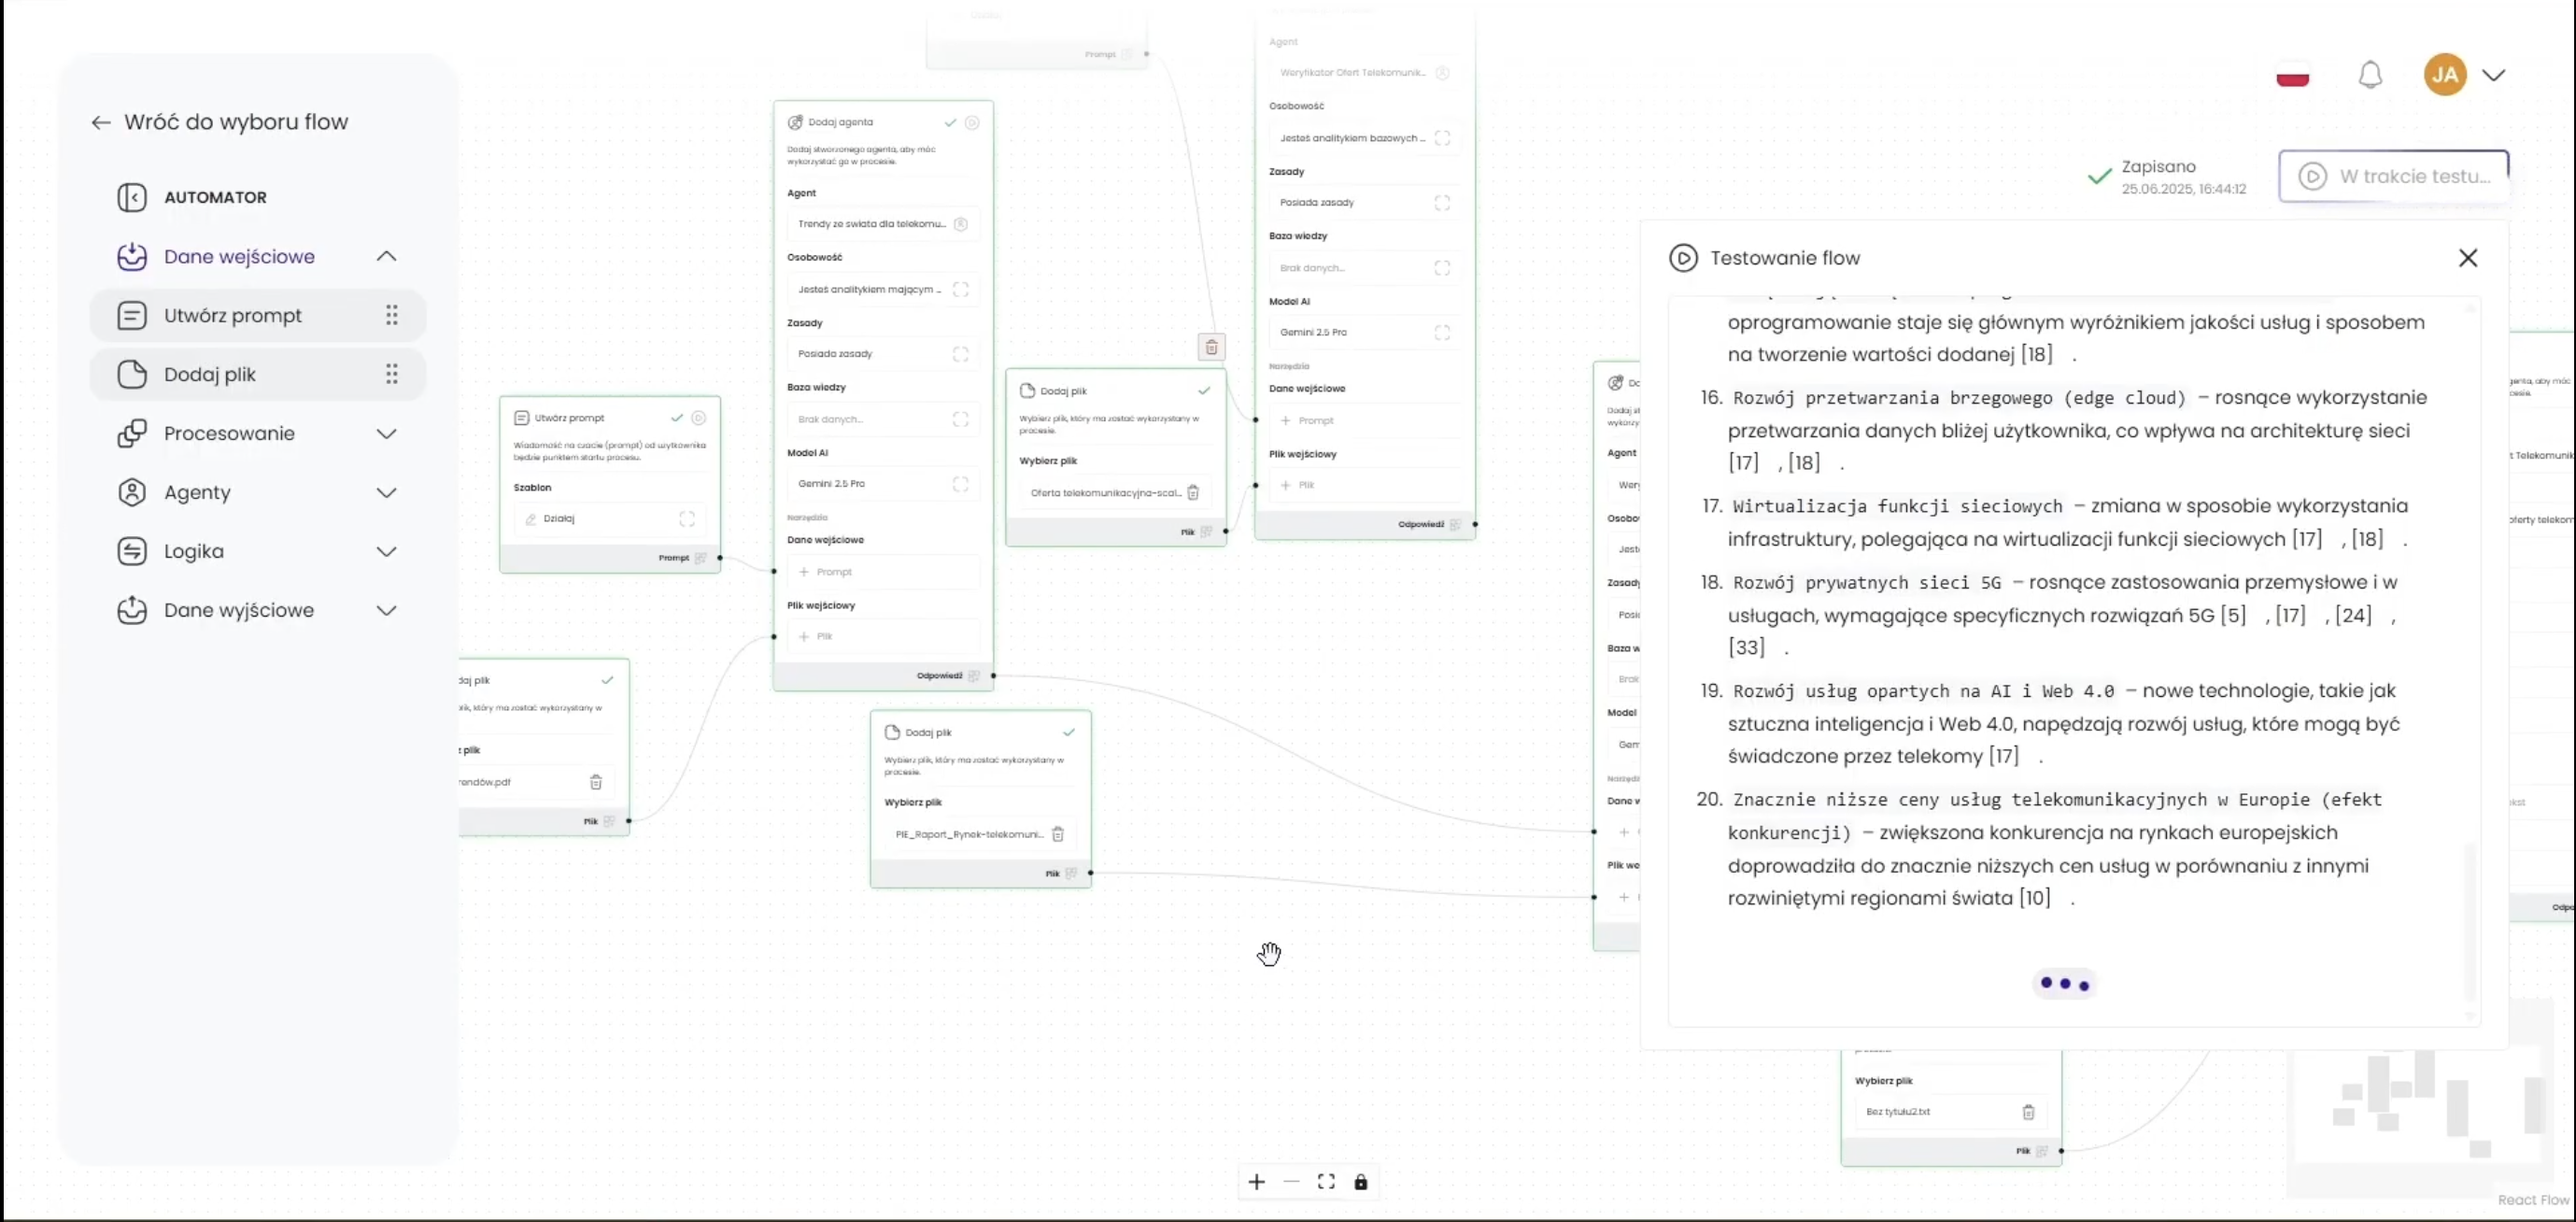This screenshot has width=2576, height=1222.
Task: Collapse the Dane wejściowe section
Action: pos(386,257)
